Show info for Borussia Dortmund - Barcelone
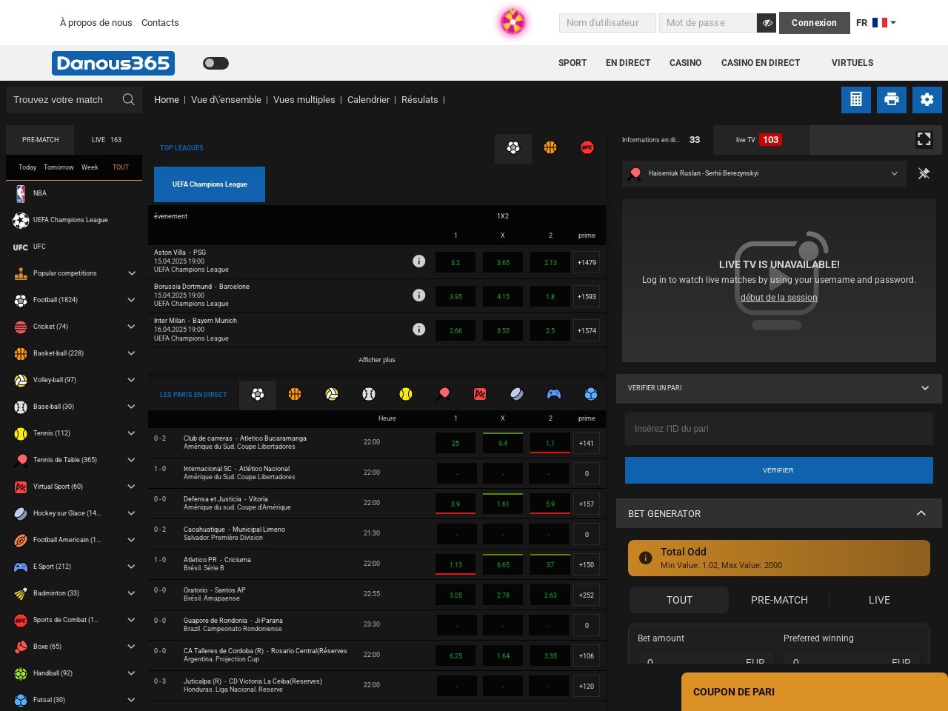The height and width of the screenshot is (711, 948). tap(419, 296)
